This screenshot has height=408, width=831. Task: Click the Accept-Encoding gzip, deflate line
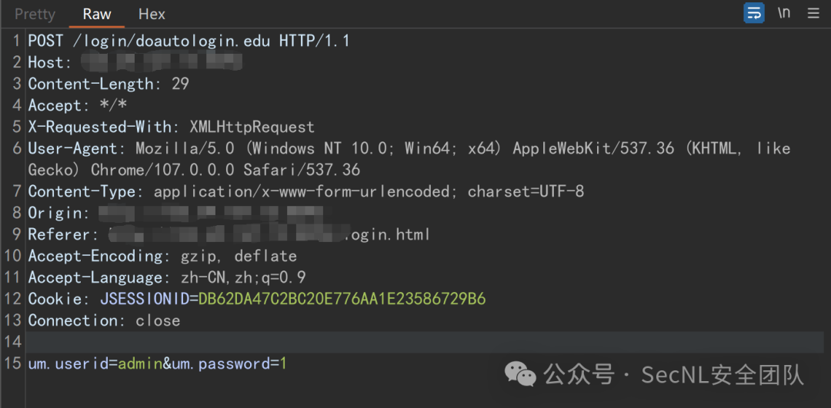pyautogui.click(x=162, y=256)
